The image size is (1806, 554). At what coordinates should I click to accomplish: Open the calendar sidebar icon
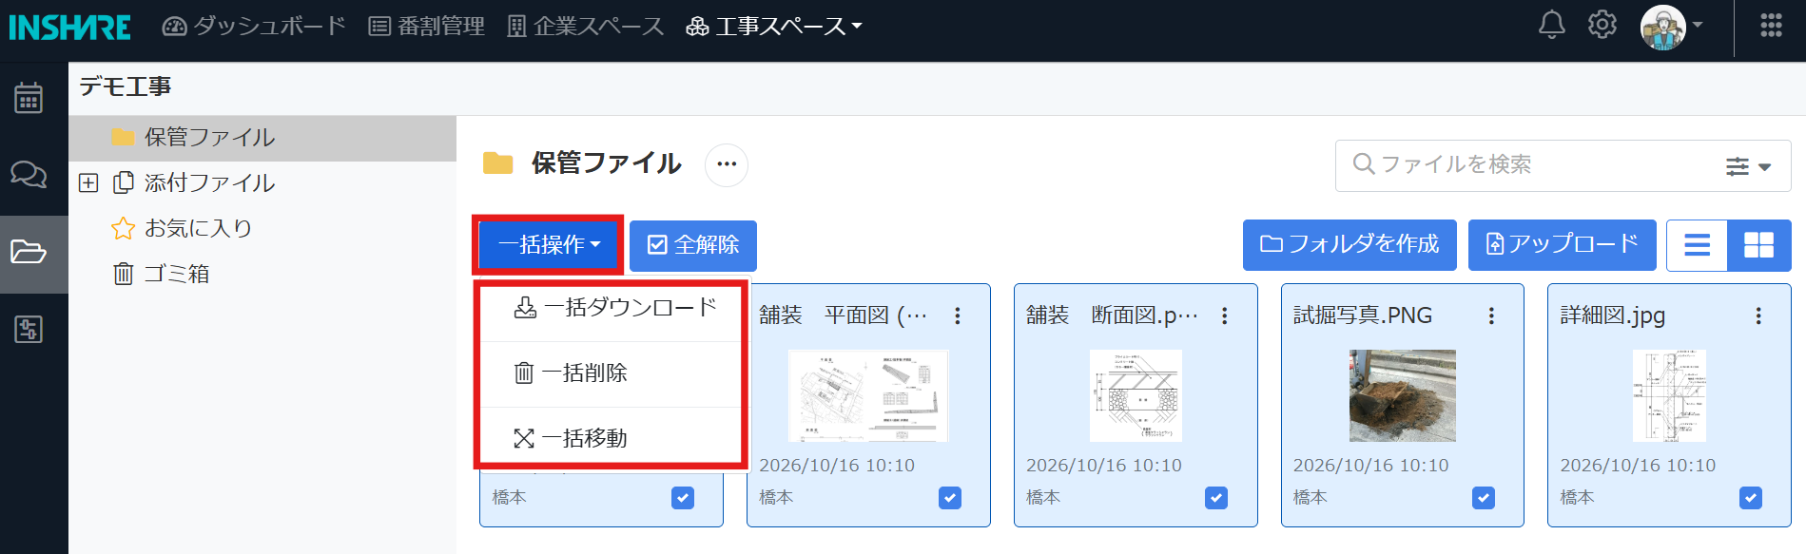[29, 98]
